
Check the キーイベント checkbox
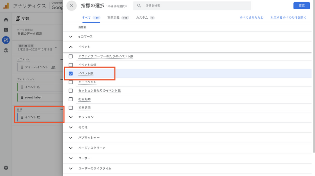coord(71,82)
